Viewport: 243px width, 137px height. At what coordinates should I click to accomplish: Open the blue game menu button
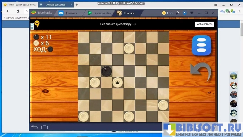pos(201,45)
